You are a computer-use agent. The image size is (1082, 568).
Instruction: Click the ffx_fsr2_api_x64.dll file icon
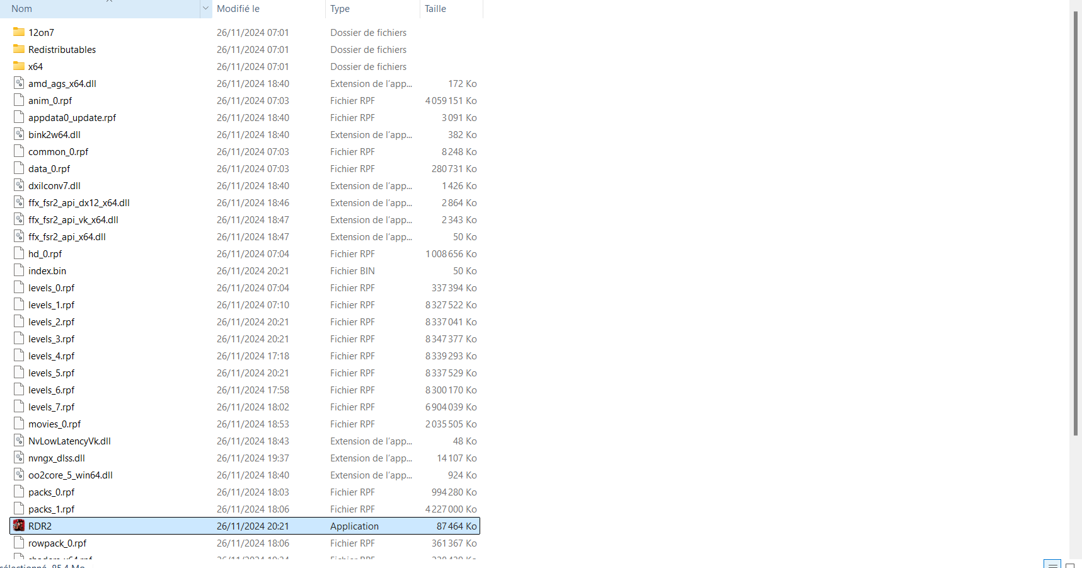coord(19,236)
